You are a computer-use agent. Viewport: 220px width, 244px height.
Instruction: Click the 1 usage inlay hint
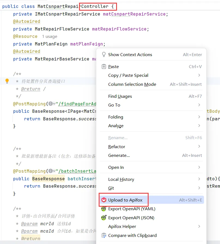[x=50, y=36]
